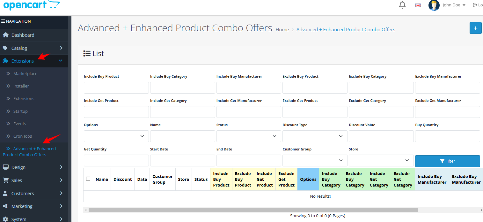Click the Catalog tag icon
The height and width of the screenshot is (222, 483).
tap(5, 48)
